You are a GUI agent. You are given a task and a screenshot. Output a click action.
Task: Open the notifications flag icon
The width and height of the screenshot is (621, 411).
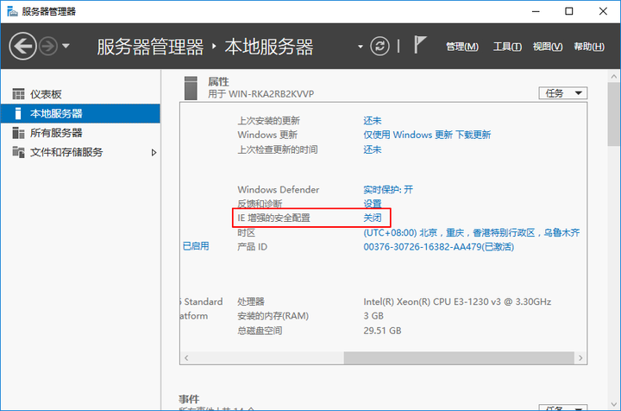click(x=420, y=47)
